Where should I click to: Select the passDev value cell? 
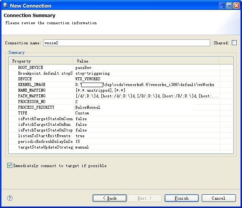click(x=83, y=68)
